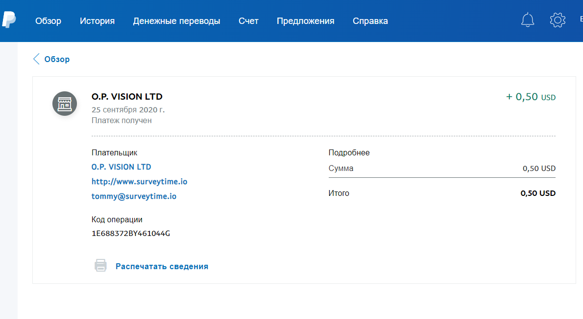Screen dimensions: 583x319
Task: Open the Счет menu item
Action: [248, 21]
